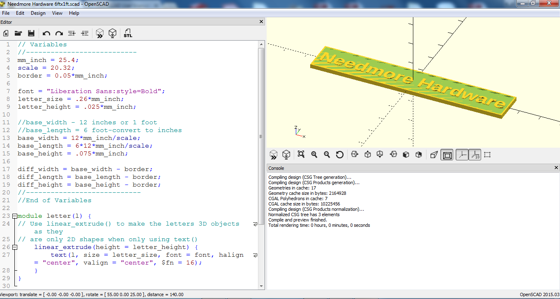
Task: Click line 'base_width = 12*mm_inch/scale;'
Action: click(79, 138)
